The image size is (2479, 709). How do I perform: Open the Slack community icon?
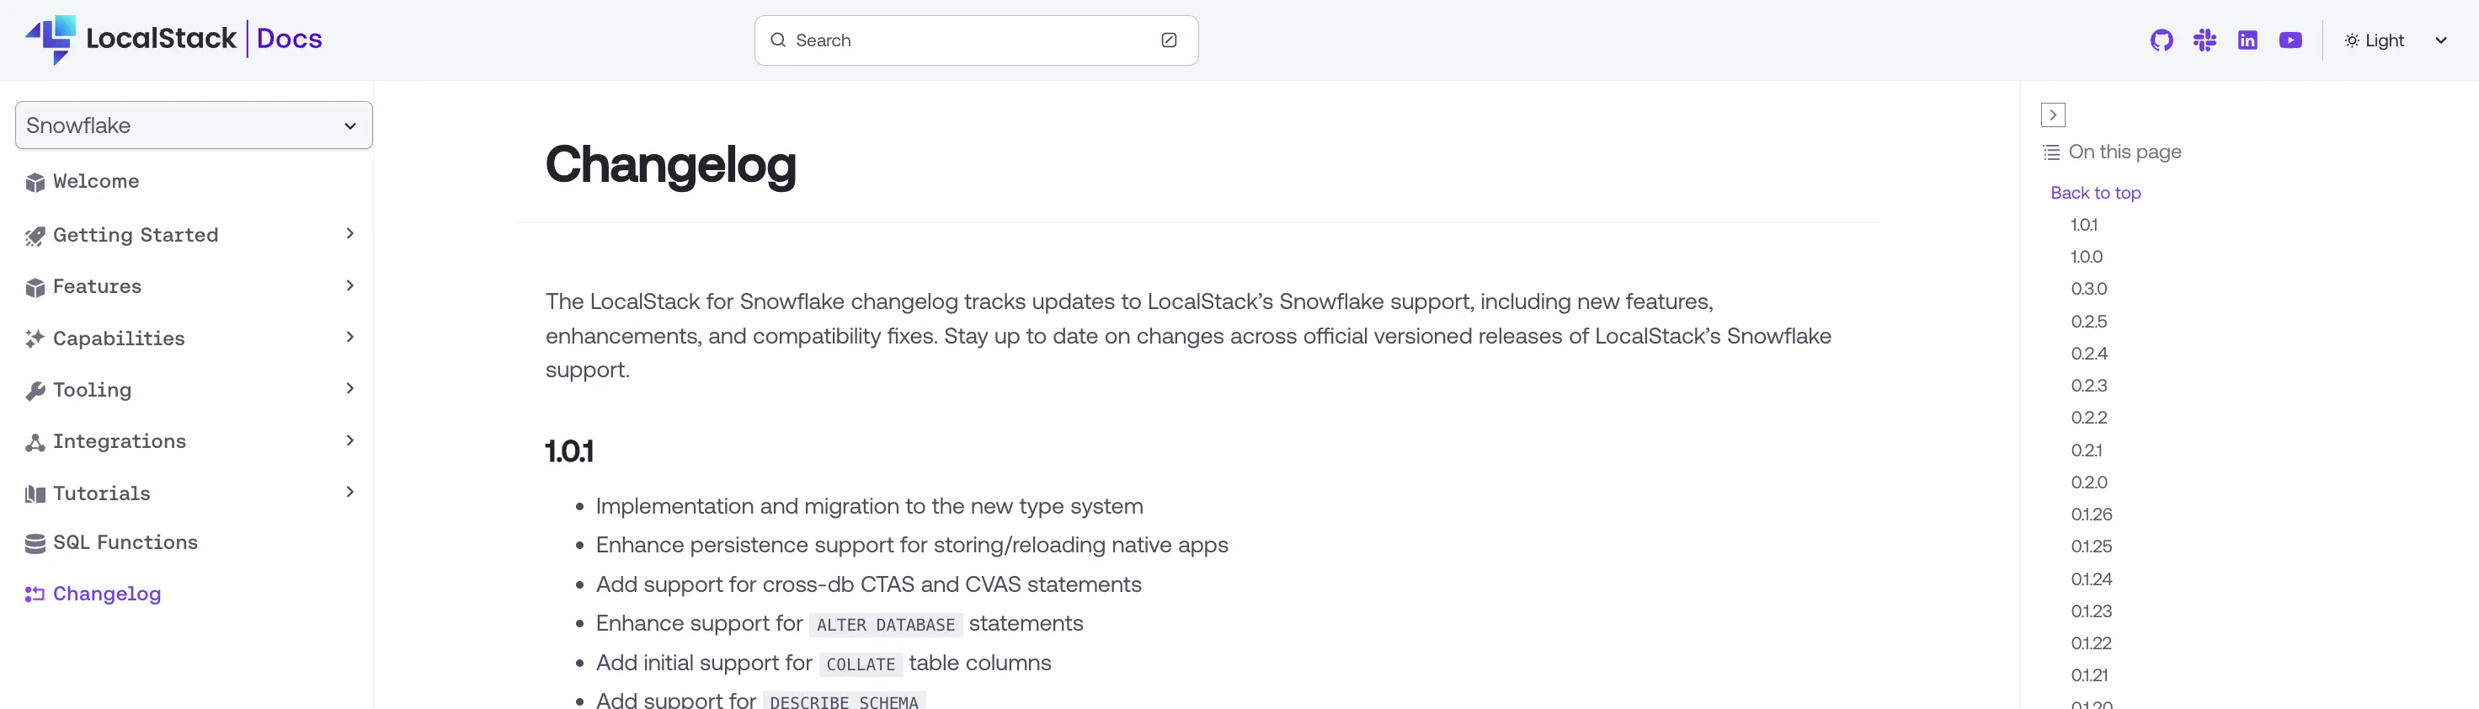(2204, 40)
